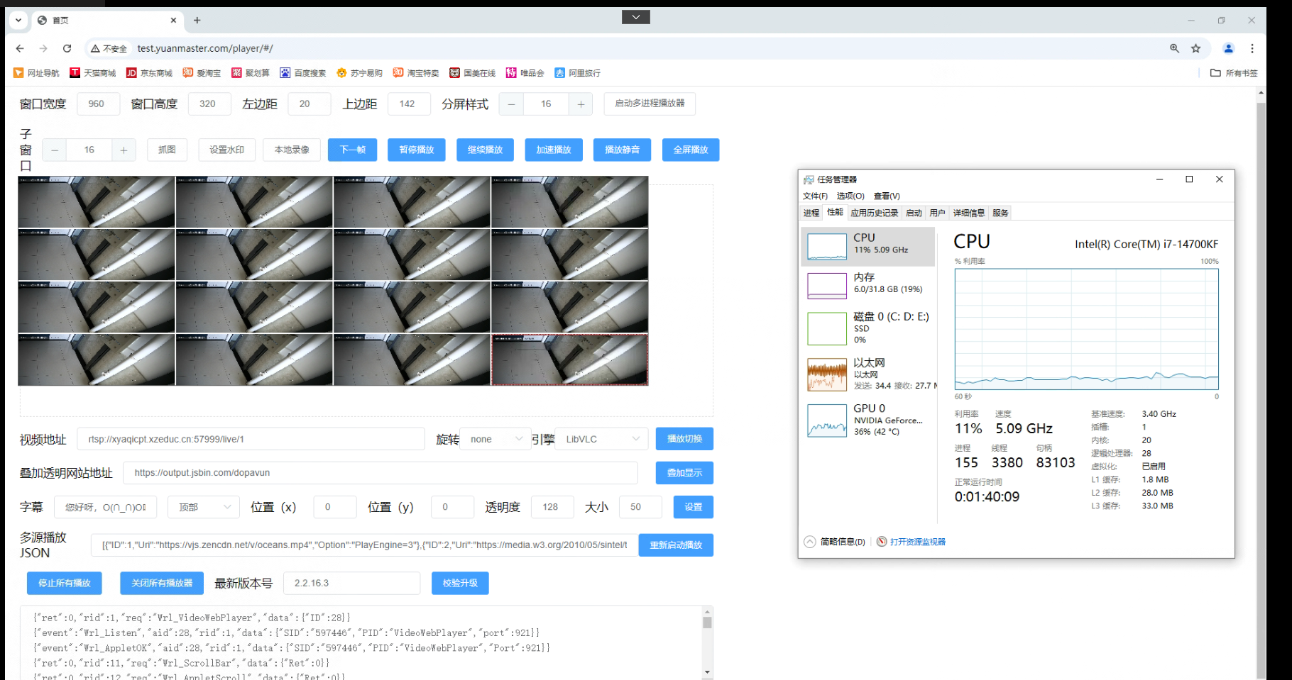
Task: Click the 关闭所有播放器 button
Action: click(162, 583)
